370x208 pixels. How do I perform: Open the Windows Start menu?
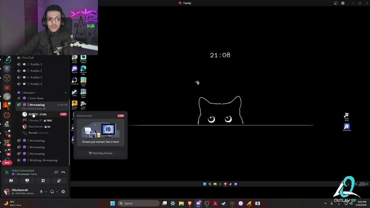tap(112, 203)
